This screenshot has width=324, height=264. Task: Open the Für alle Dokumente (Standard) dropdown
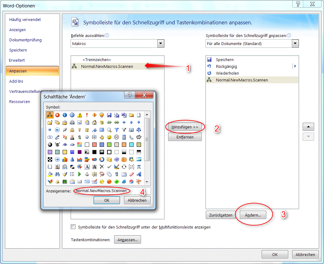coord(295,43)
